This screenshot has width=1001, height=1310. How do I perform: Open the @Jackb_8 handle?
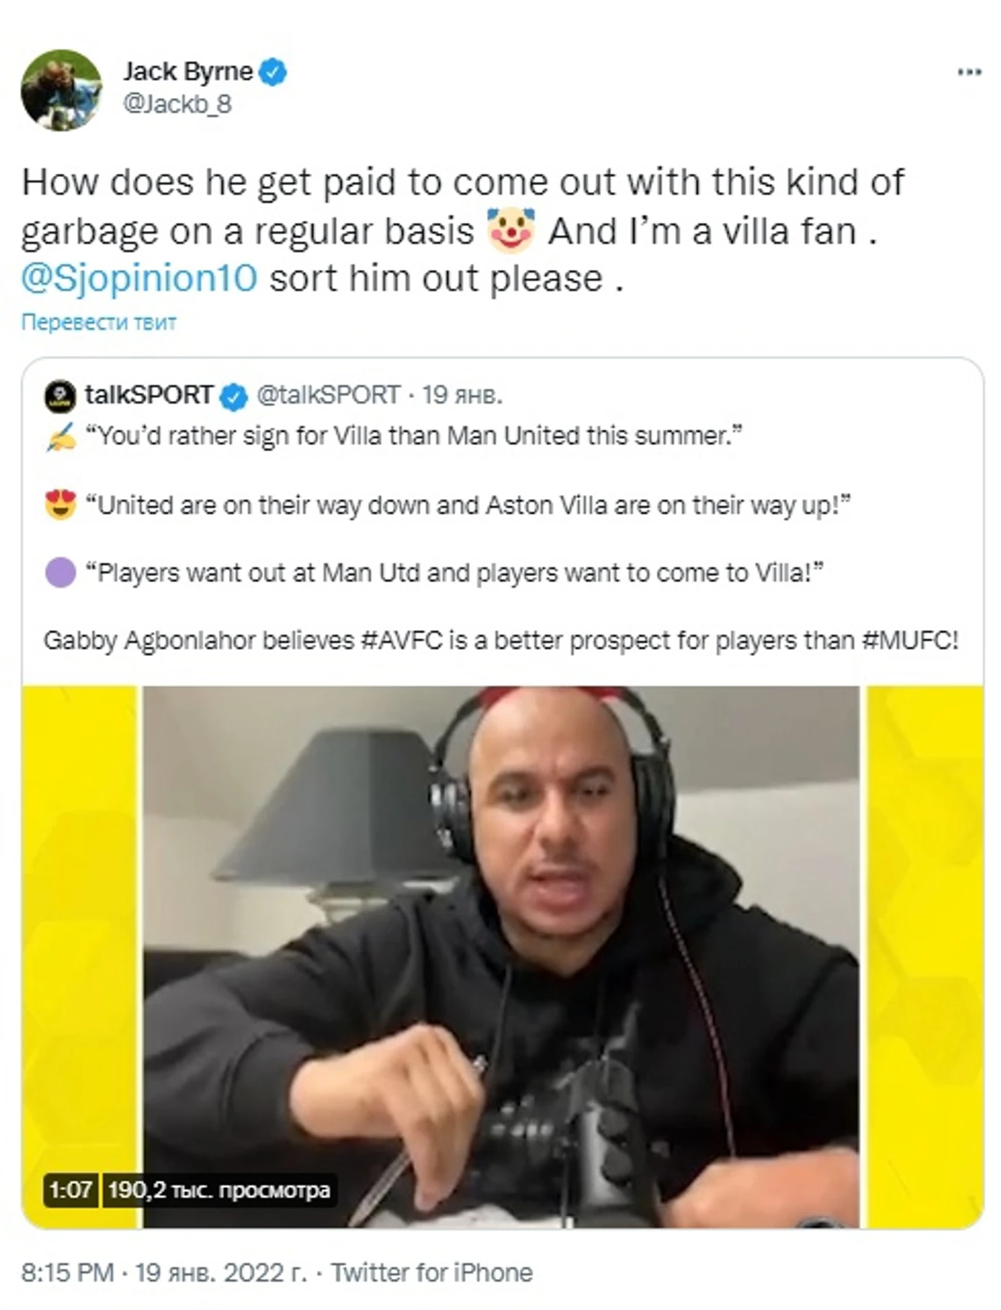click(177, 104)
